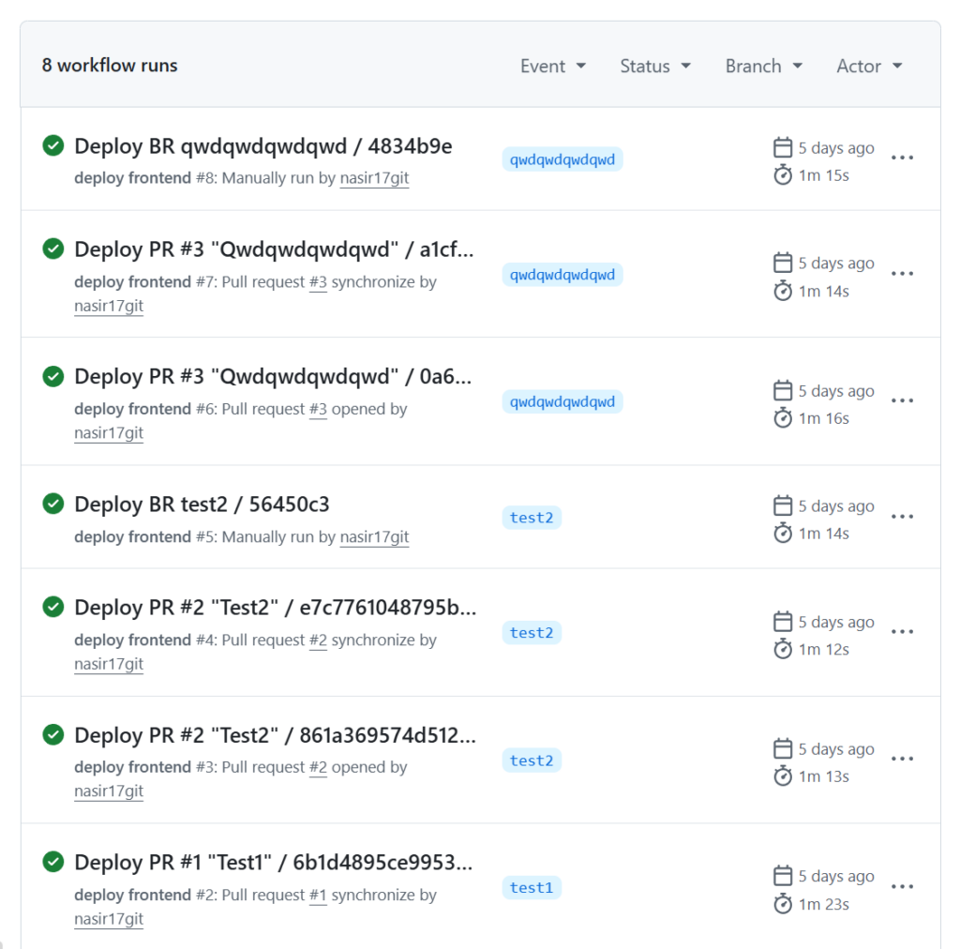Viewport: 960px width, 949px height.
Task: Open ellipsis menu for deploy frontend #3
Action: (x=902, y=760)
